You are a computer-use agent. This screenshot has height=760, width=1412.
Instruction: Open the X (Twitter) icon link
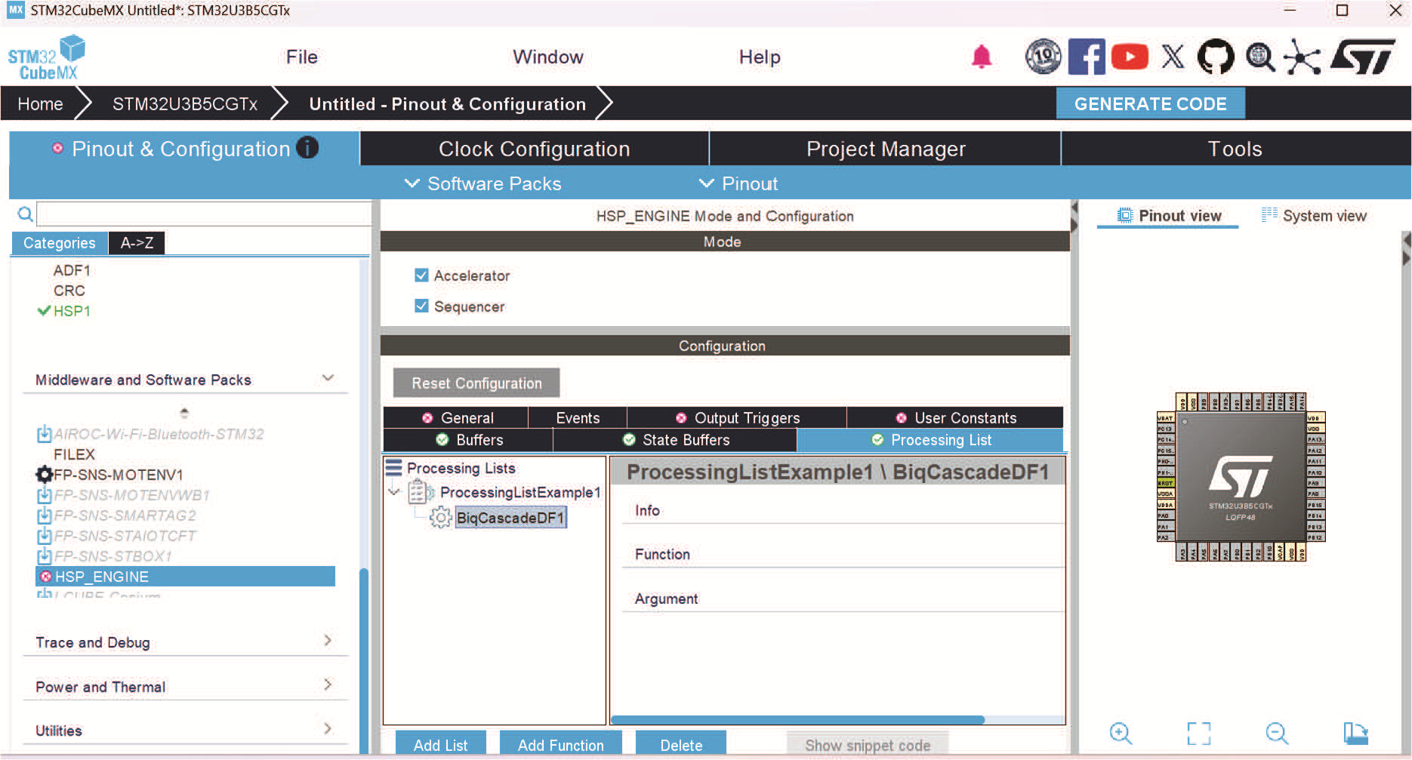click(x=1173, y=57)
